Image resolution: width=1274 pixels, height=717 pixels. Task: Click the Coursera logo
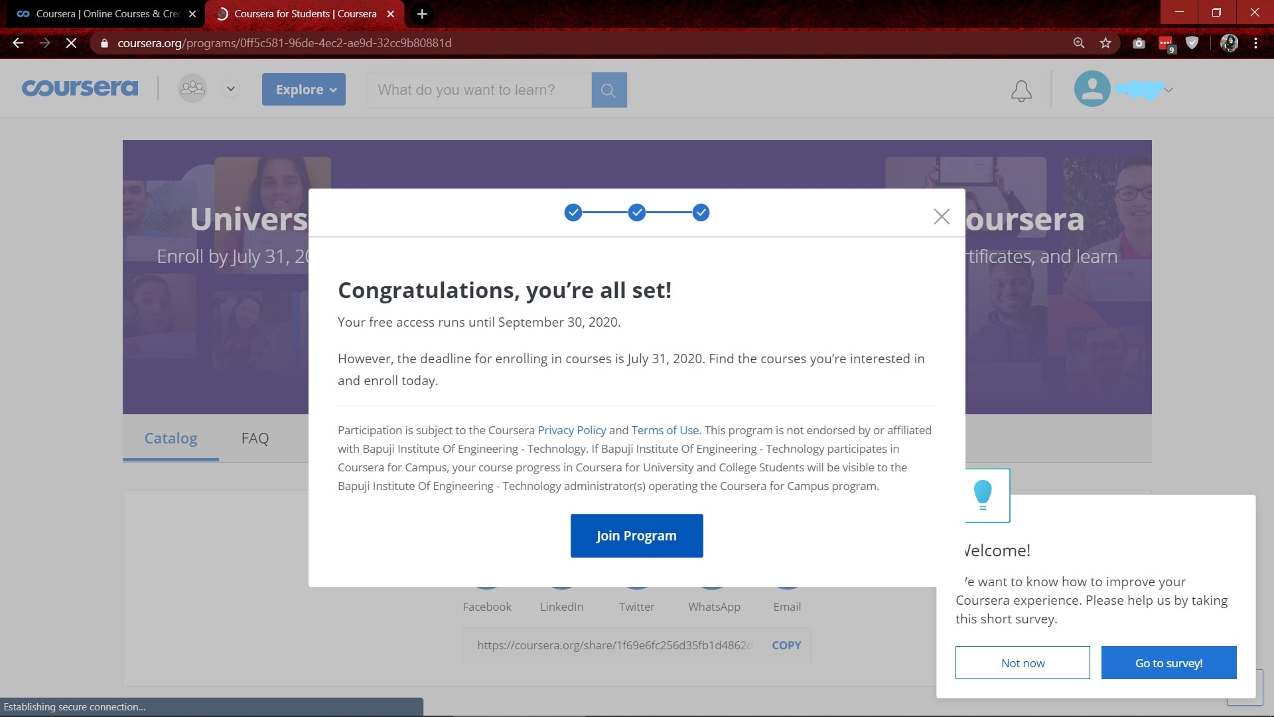click(80, 88)
